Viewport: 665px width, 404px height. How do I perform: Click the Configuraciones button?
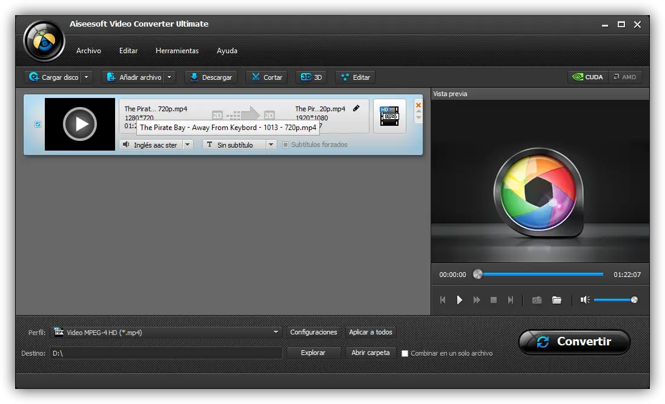point(313,332)
